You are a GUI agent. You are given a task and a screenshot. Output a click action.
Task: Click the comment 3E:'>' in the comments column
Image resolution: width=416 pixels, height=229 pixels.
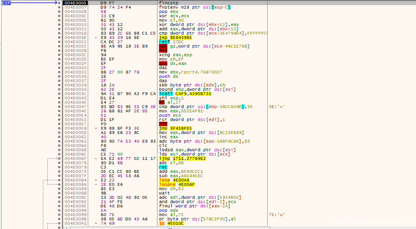point(277,106)
